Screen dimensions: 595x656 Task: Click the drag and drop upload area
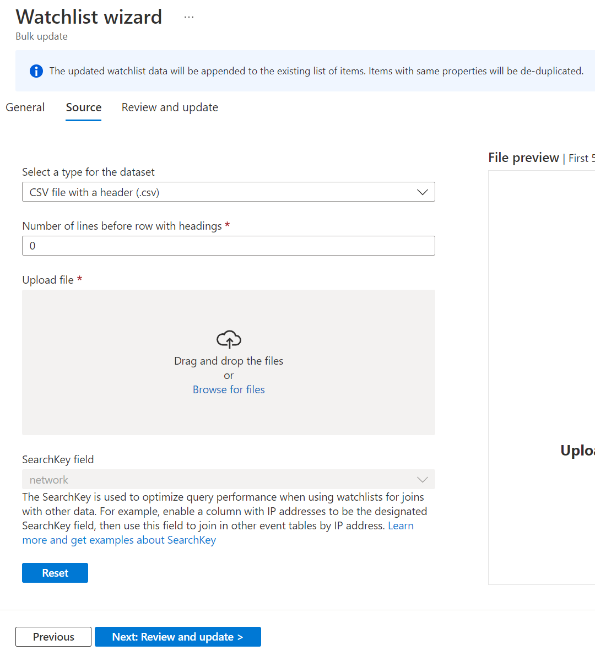[229, 362]
